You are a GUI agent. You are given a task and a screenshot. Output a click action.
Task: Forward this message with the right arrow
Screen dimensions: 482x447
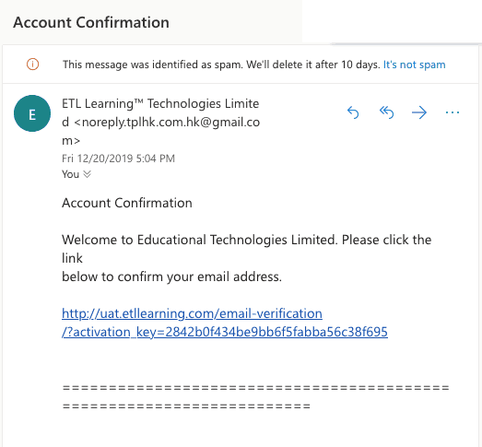[x=419, y=112]
